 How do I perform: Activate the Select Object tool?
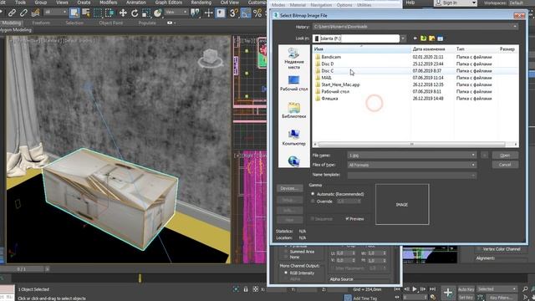[74, 13]
